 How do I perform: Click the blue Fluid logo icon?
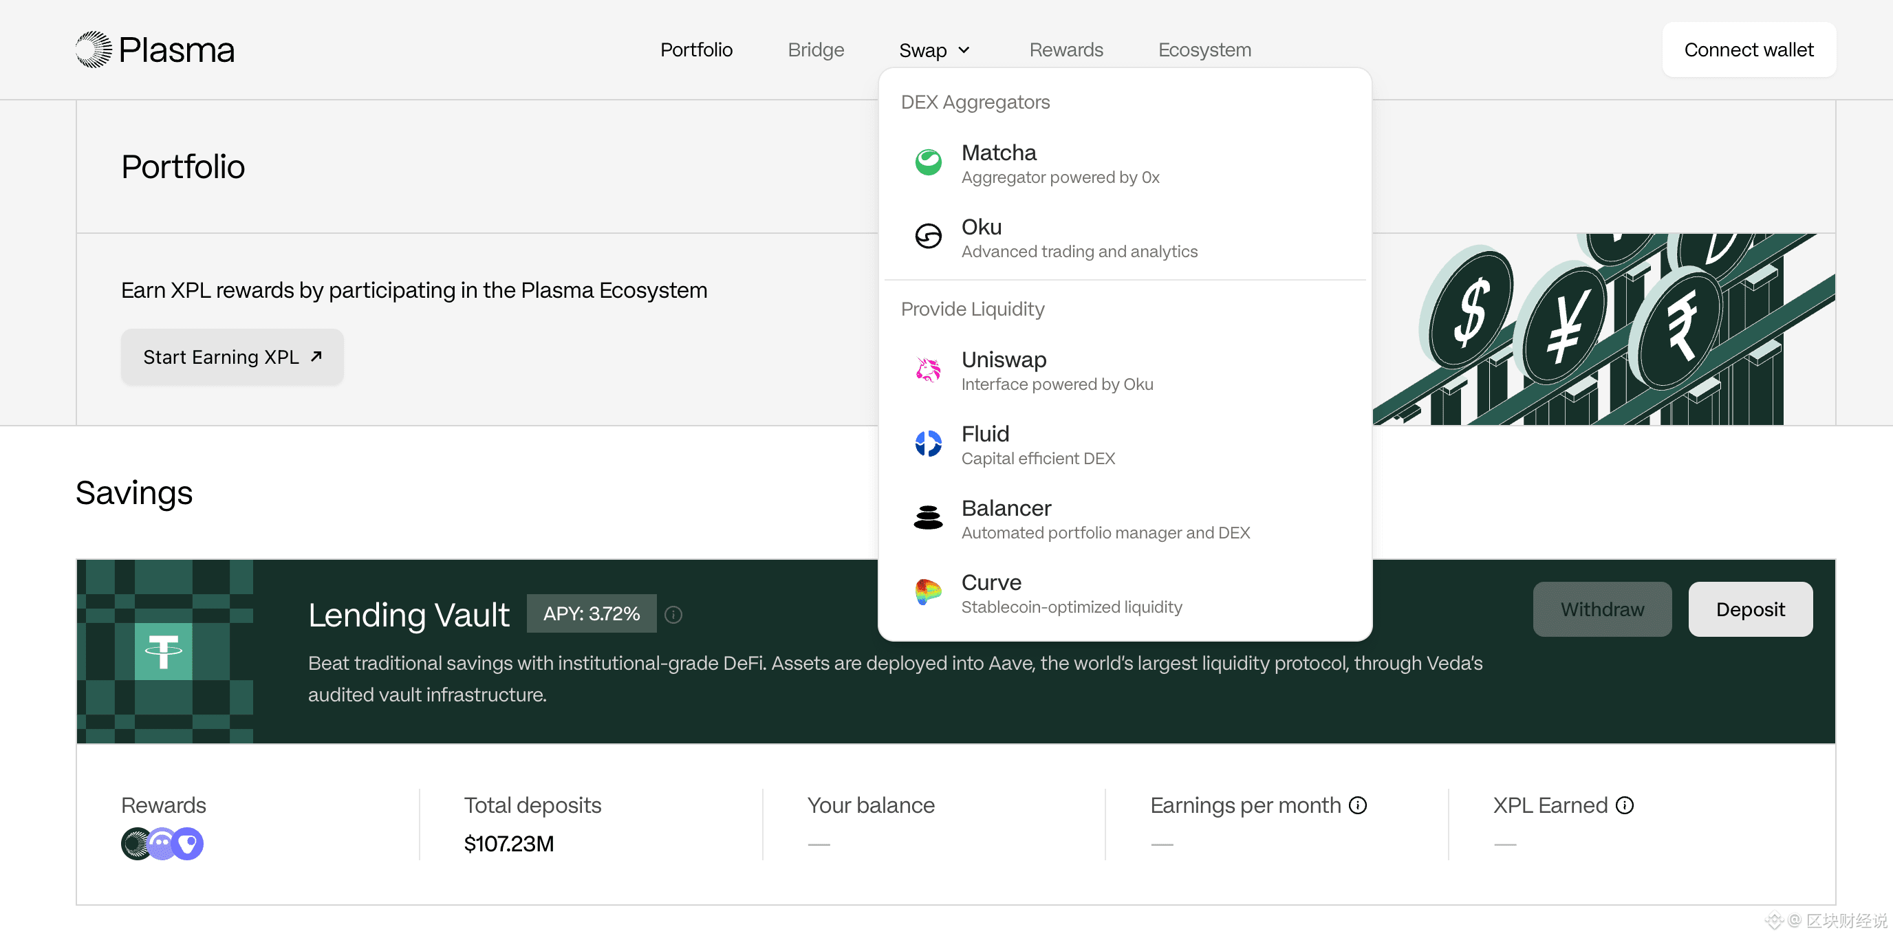(928, 444)
